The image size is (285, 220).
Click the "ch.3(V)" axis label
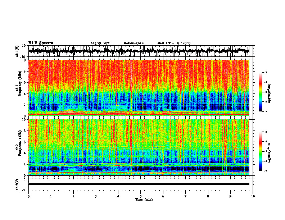click(17, 184)
